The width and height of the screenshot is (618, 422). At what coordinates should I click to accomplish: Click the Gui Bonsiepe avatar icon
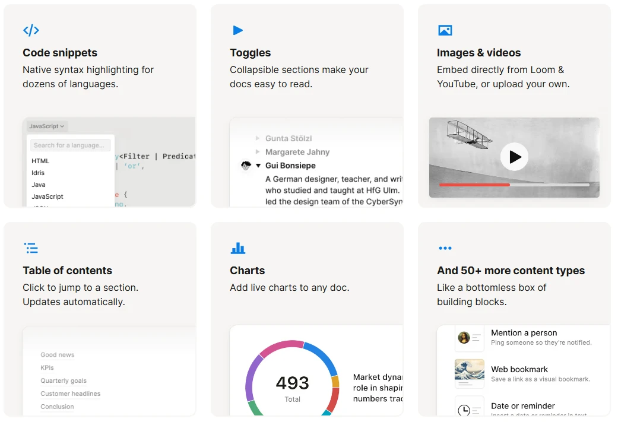(246, 166)
